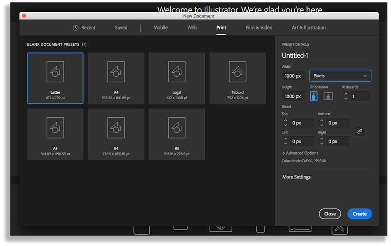This screenshot has height=246, width=391.
Task: Open the Web presets tab
Action: click(192, 28)
